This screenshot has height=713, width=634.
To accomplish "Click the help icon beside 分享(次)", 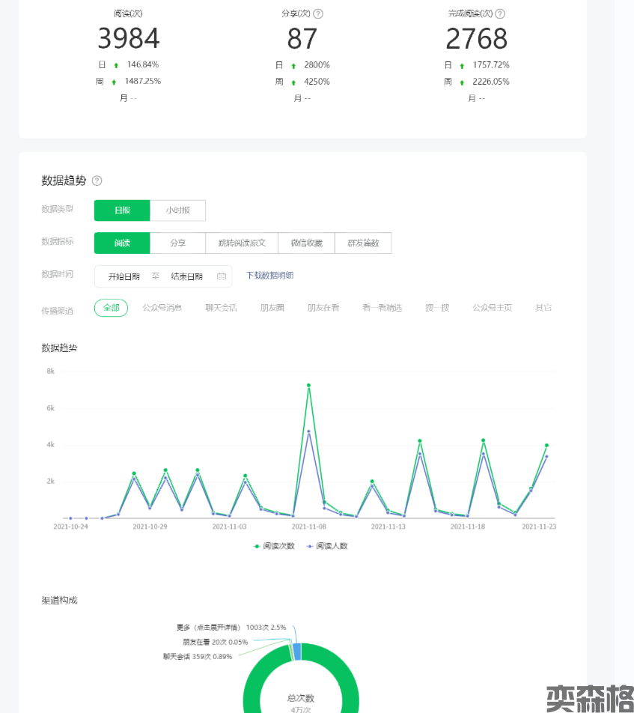I will point(318,14).
